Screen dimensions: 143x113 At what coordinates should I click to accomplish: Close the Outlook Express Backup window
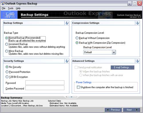click(x=140, y=4)
